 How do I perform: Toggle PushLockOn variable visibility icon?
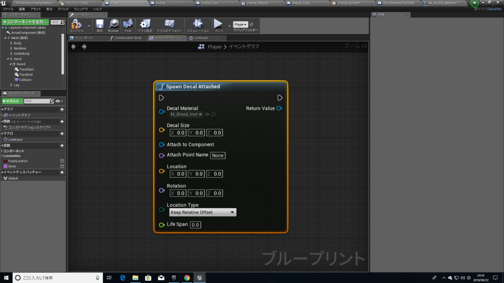tap(62, 161)
